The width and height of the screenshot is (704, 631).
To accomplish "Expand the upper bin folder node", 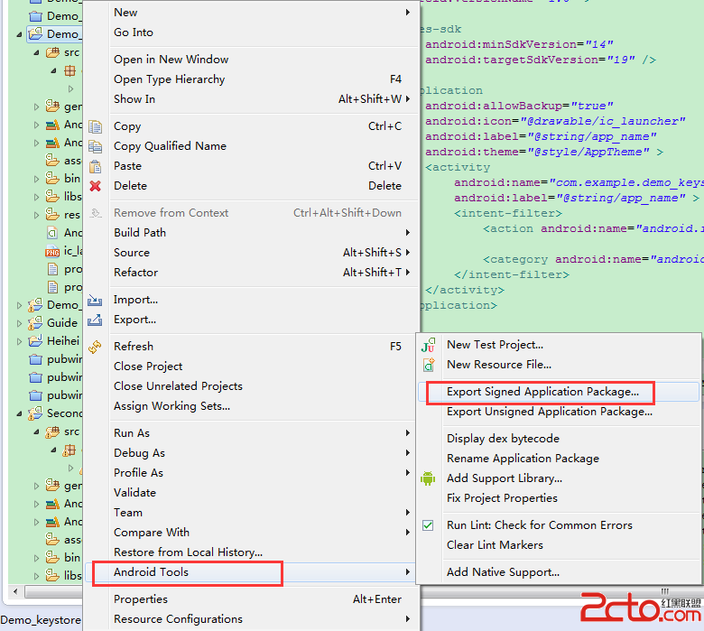I will [36, 179].
